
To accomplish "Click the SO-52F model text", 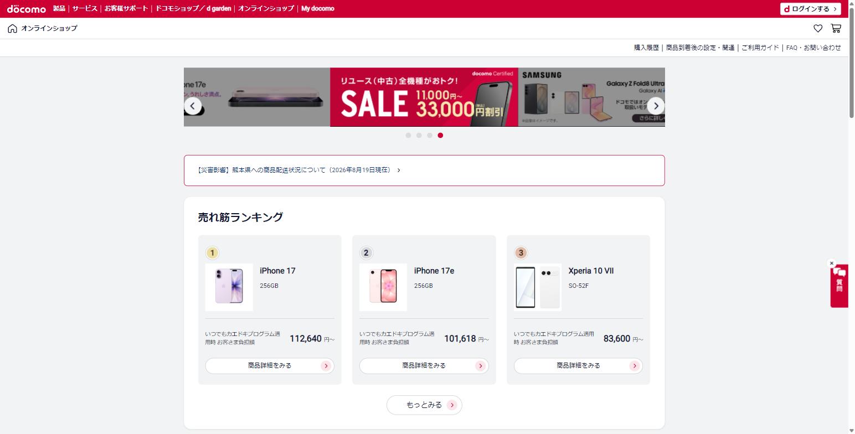I will [x=578, y=286].
